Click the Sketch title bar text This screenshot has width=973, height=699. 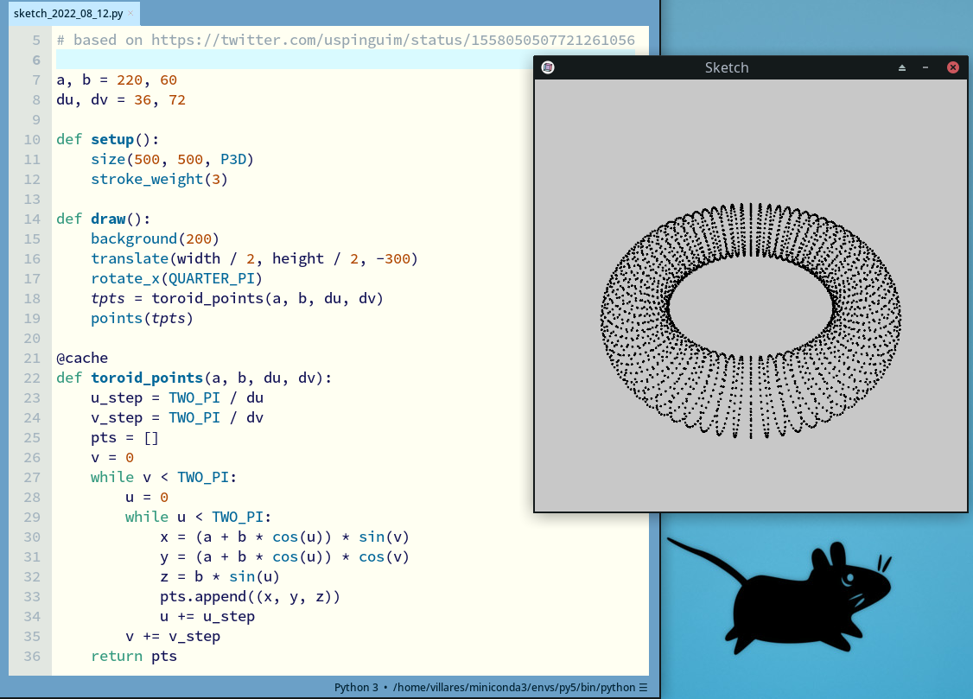(726, 67)
